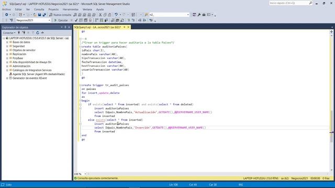The image size is (335, 188).
Task: Open the Properties wrench icon
Action: pos(199,15)
